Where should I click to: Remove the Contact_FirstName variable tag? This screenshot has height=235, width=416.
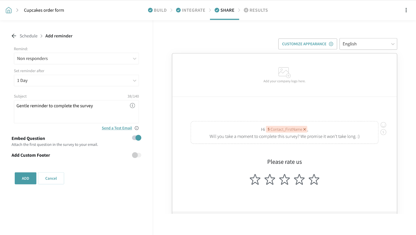(x=304, y=129)
